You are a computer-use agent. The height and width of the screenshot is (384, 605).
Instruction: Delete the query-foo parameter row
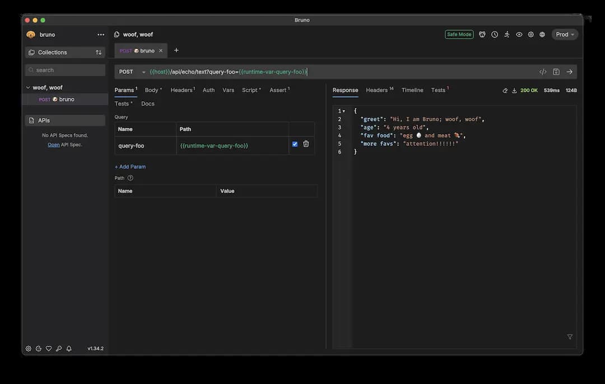point(306,144)
